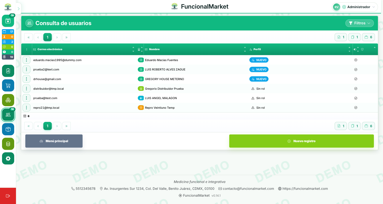
Task: Go to last page in bottom pagination
Action: click(66, 126)
